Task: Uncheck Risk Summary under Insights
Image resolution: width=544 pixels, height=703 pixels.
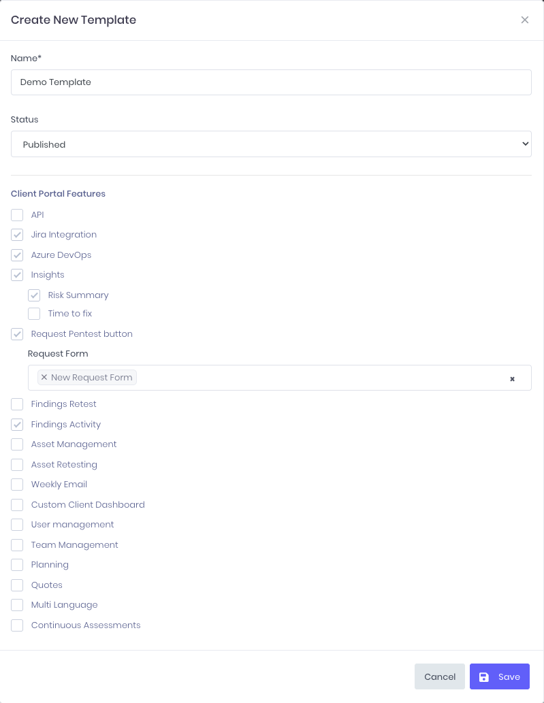Action: (34, 295)
